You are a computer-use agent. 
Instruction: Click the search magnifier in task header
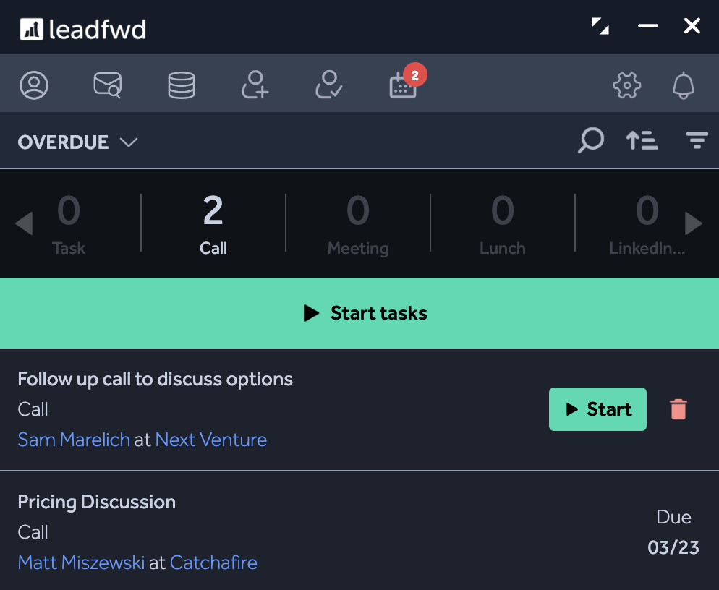click(590, 140)
